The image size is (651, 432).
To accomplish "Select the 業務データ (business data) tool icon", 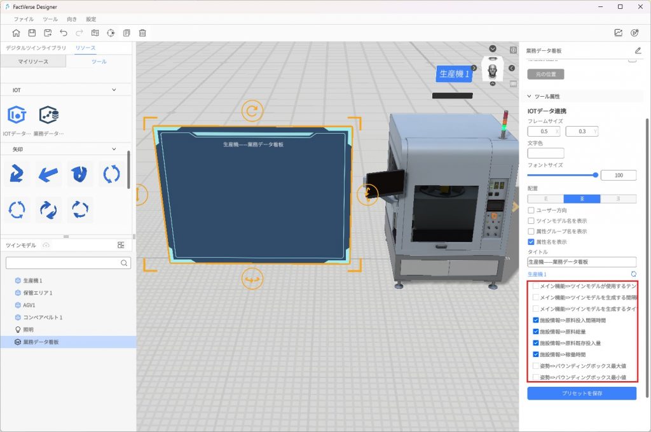I will coord(49,115).
